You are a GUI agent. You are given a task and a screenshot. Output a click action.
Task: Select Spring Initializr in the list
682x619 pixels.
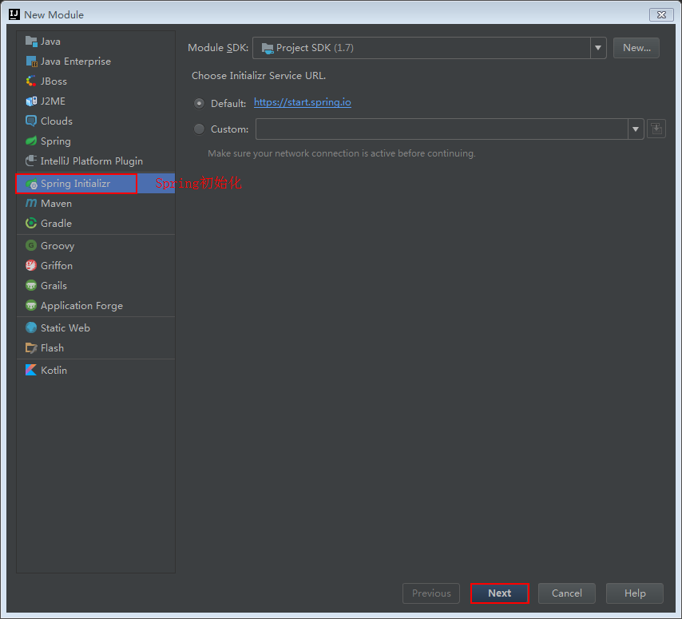pos(96,184)
